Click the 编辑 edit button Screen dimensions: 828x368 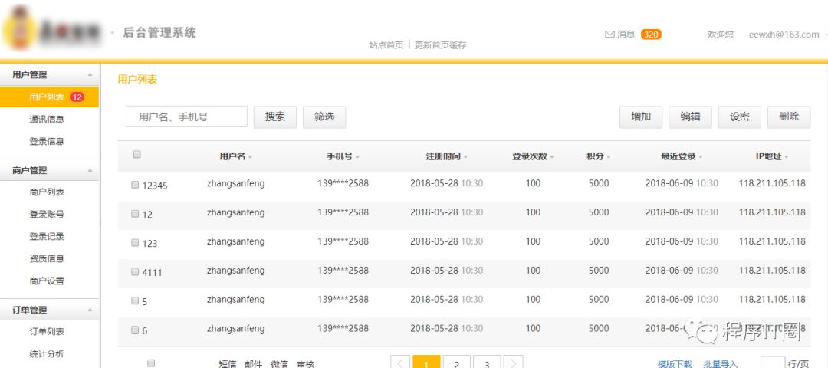(x=690, y=117)
